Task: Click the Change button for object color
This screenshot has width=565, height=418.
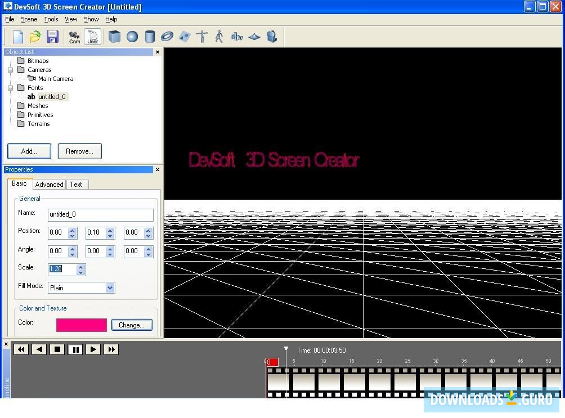Action: (132, 325)
